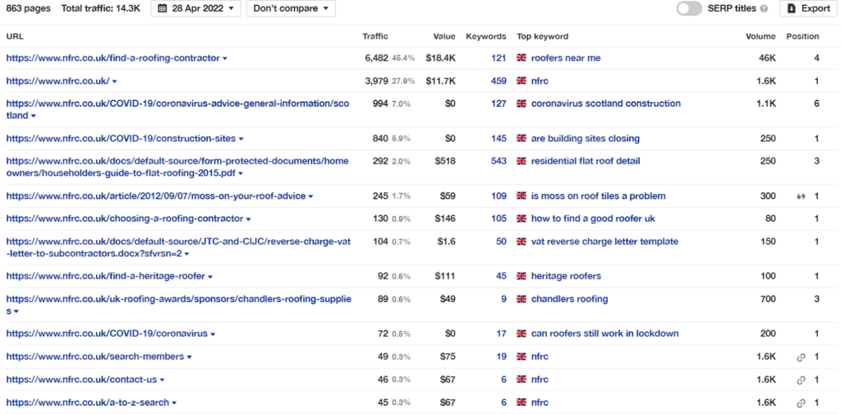Click the calendar icon beside 28 Apr 2022
841x414 pixels.
(x=163, y=8)
